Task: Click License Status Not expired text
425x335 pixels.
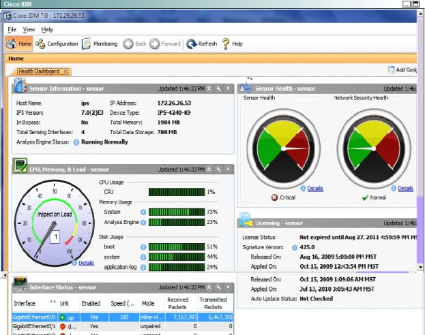Action: (358, 238)
